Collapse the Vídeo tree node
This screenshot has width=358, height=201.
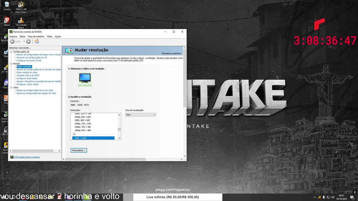tap(11, 87)
